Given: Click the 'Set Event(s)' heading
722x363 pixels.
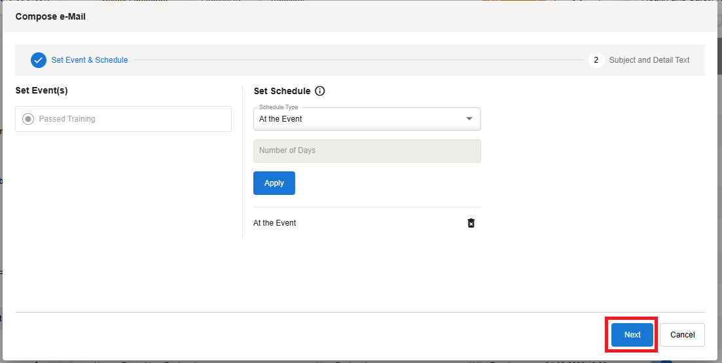Looking at the screenshot, I should click(x=41, y=90).
